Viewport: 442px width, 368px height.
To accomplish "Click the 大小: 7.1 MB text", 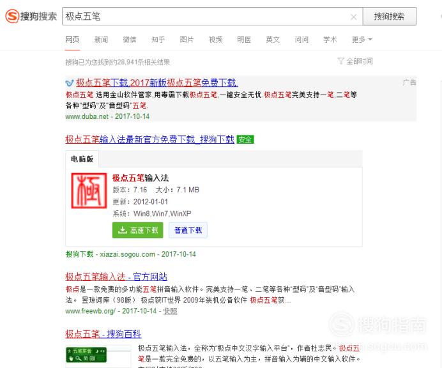I will [178, 190].
